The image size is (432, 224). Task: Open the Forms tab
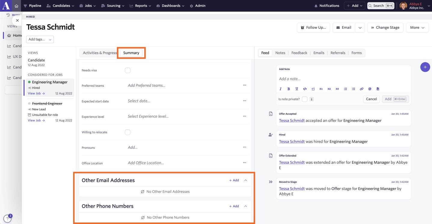coord(357,53)
